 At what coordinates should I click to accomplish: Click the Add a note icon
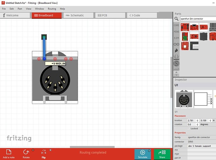pyautogui.click(x=10, y=152)
